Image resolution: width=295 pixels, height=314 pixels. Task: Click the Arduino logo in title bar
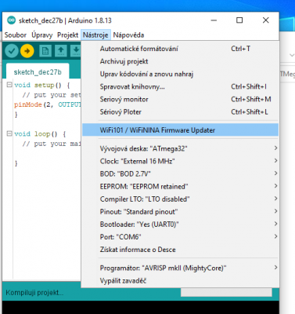click(x=11, y=20)
